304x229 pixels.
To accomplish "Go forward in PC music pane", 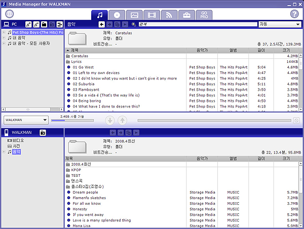I will [x=109, y=24].
